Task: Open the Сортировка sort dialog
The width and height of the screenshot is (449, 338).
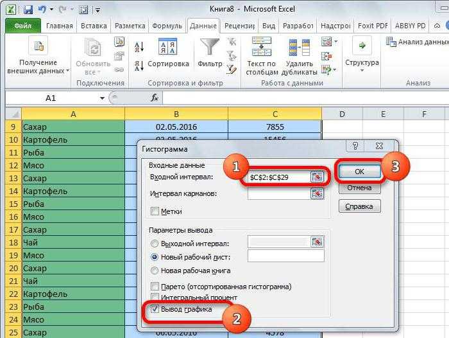Action: pyautogui.click(x=168, y=53)
